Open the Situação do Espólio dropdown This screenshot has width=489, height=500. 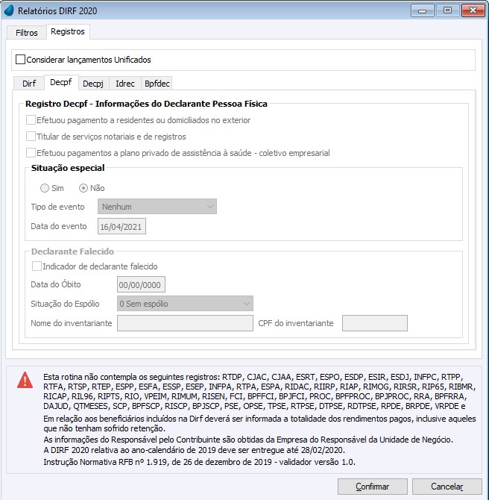click(x=185, y=304)
